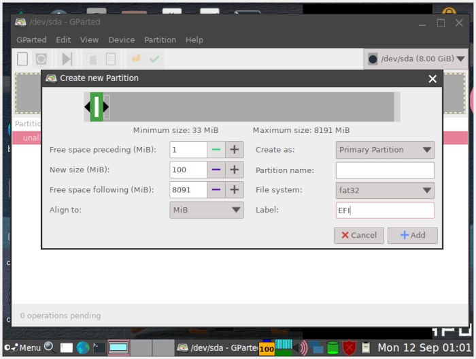The width and height of the screenshot is (476, 359).
Task: Click the red shield firewall tray icon
Action: (349, 347)
